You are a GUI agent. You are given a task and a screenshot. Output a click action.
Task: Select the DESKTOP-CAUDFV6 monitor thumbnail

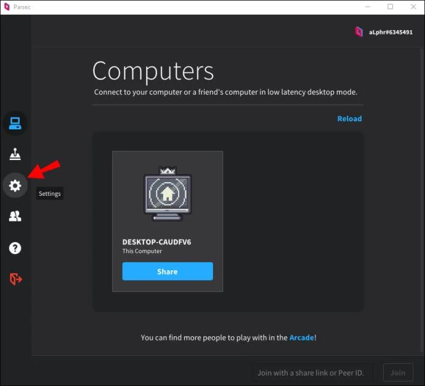click(x=168, y=194)
